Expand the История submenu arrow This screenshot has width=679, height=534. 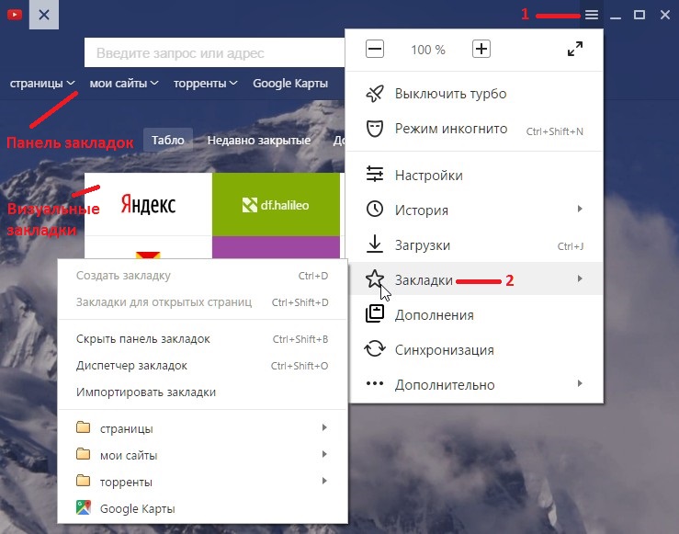[x=580, y=209]
